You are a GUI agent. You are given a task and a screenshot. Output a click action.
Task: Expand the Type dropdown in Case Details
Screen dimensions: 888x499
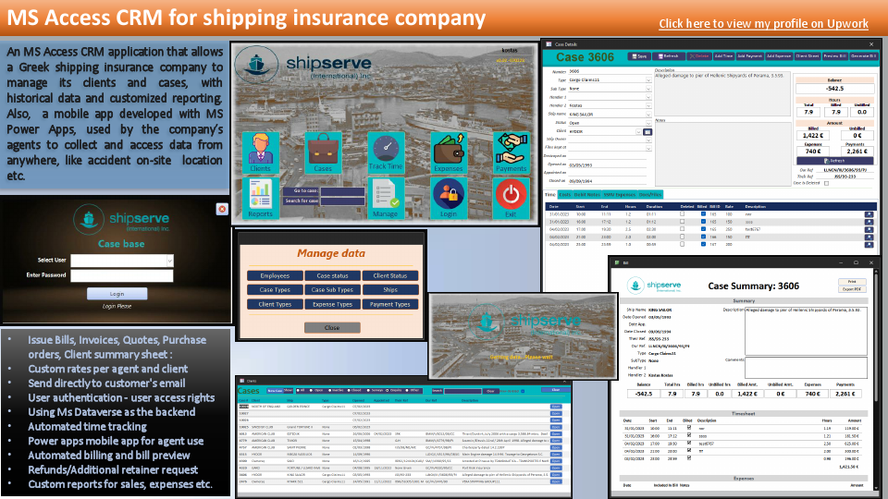point(648,80)
